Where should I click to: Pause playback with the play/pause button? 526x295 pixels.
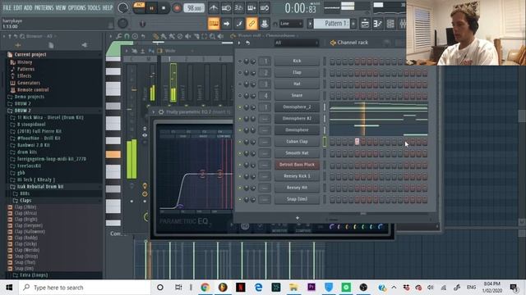tap(151, 8)
